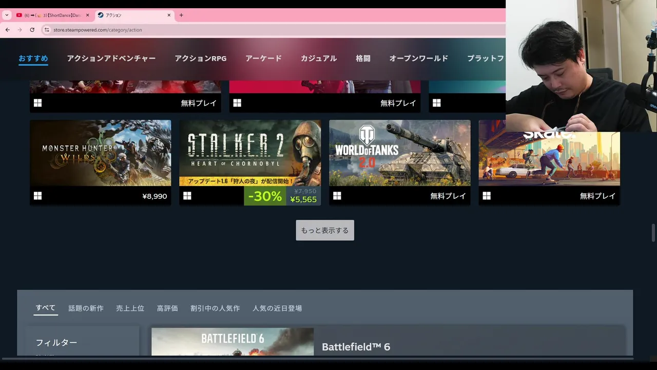Click the フィルター panel heading
This screenshot has width=657, height=370.
click(x=56, y=343)
